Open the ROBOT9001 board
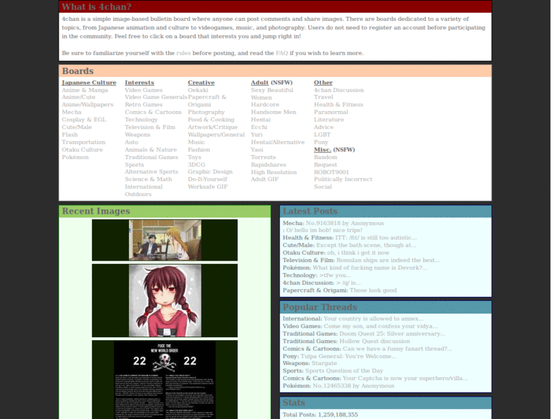The width and height of the screenshot is (558, 419). pos(331,172)
